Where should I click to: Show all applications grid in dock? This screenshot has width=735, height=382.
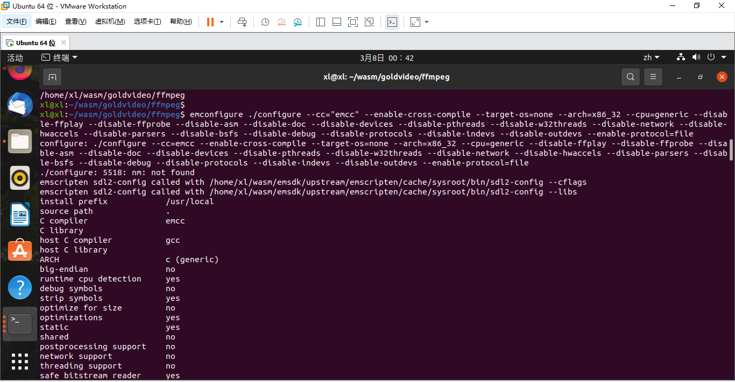[20, 361]
